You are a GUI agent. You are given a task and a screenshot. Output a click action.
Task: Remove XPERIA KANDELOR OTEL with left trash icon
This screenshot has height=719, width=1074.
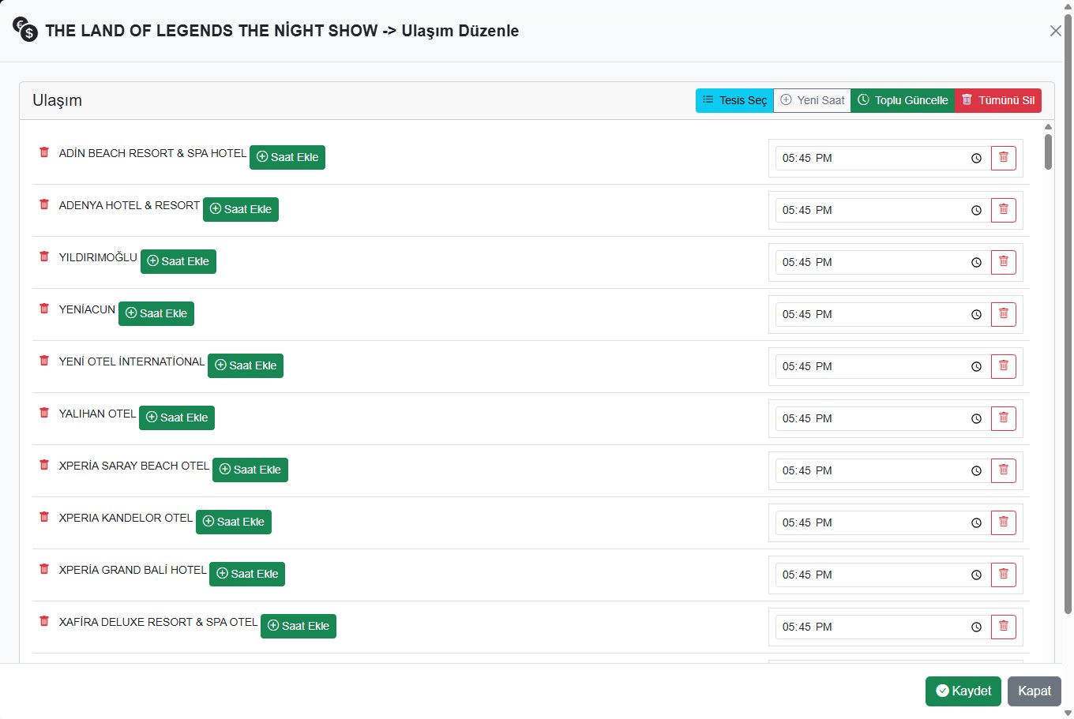click(44, 517)
